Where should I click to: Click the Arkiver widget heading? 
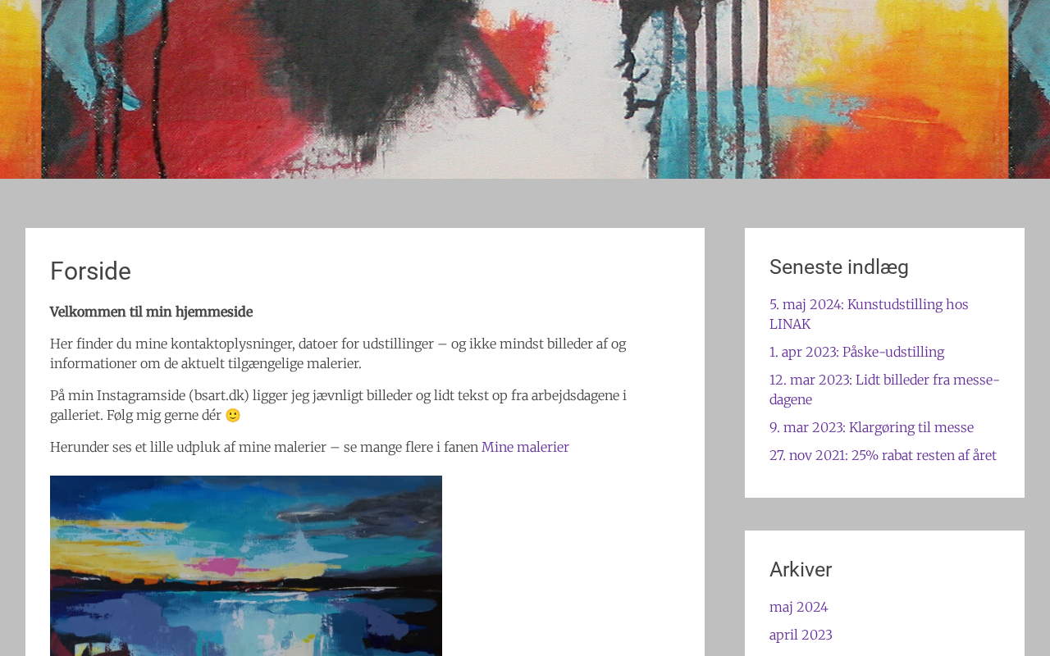pos(801,570)
